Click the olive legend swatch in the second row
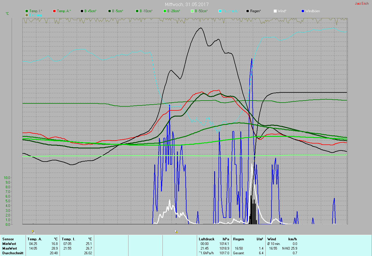Viewport: 372px width, 256px height. click(27, 15)
